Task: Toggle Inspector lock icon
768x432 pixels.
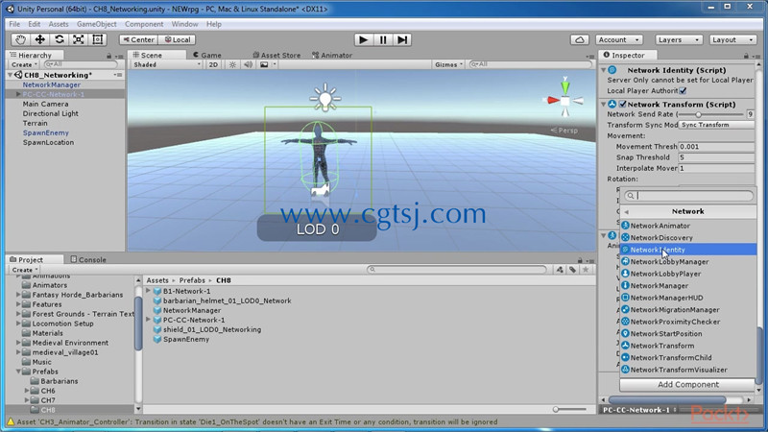Action: [746, 56]
